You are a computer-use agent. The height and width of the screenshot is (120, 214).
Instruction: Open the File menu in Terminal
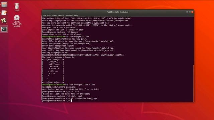pyautogui.click(x=44, y=16)
